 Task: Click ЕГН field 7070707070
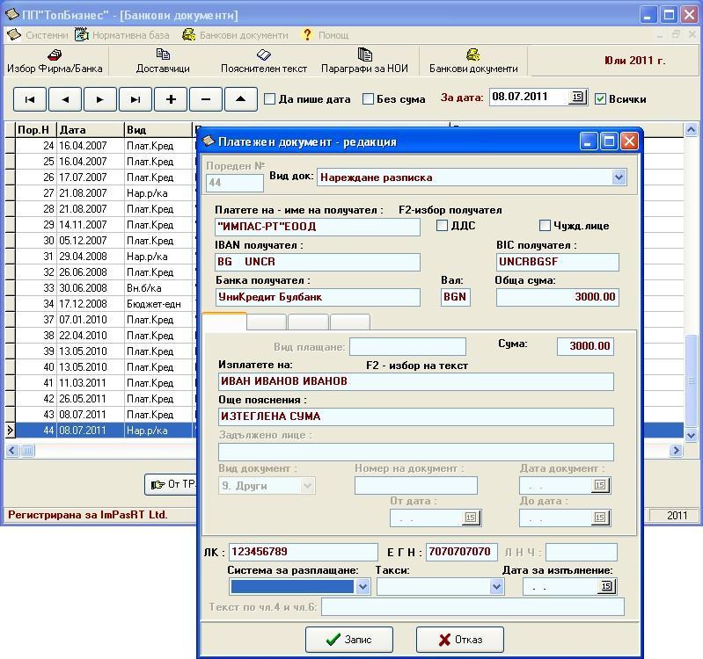[x=461, y=552]
